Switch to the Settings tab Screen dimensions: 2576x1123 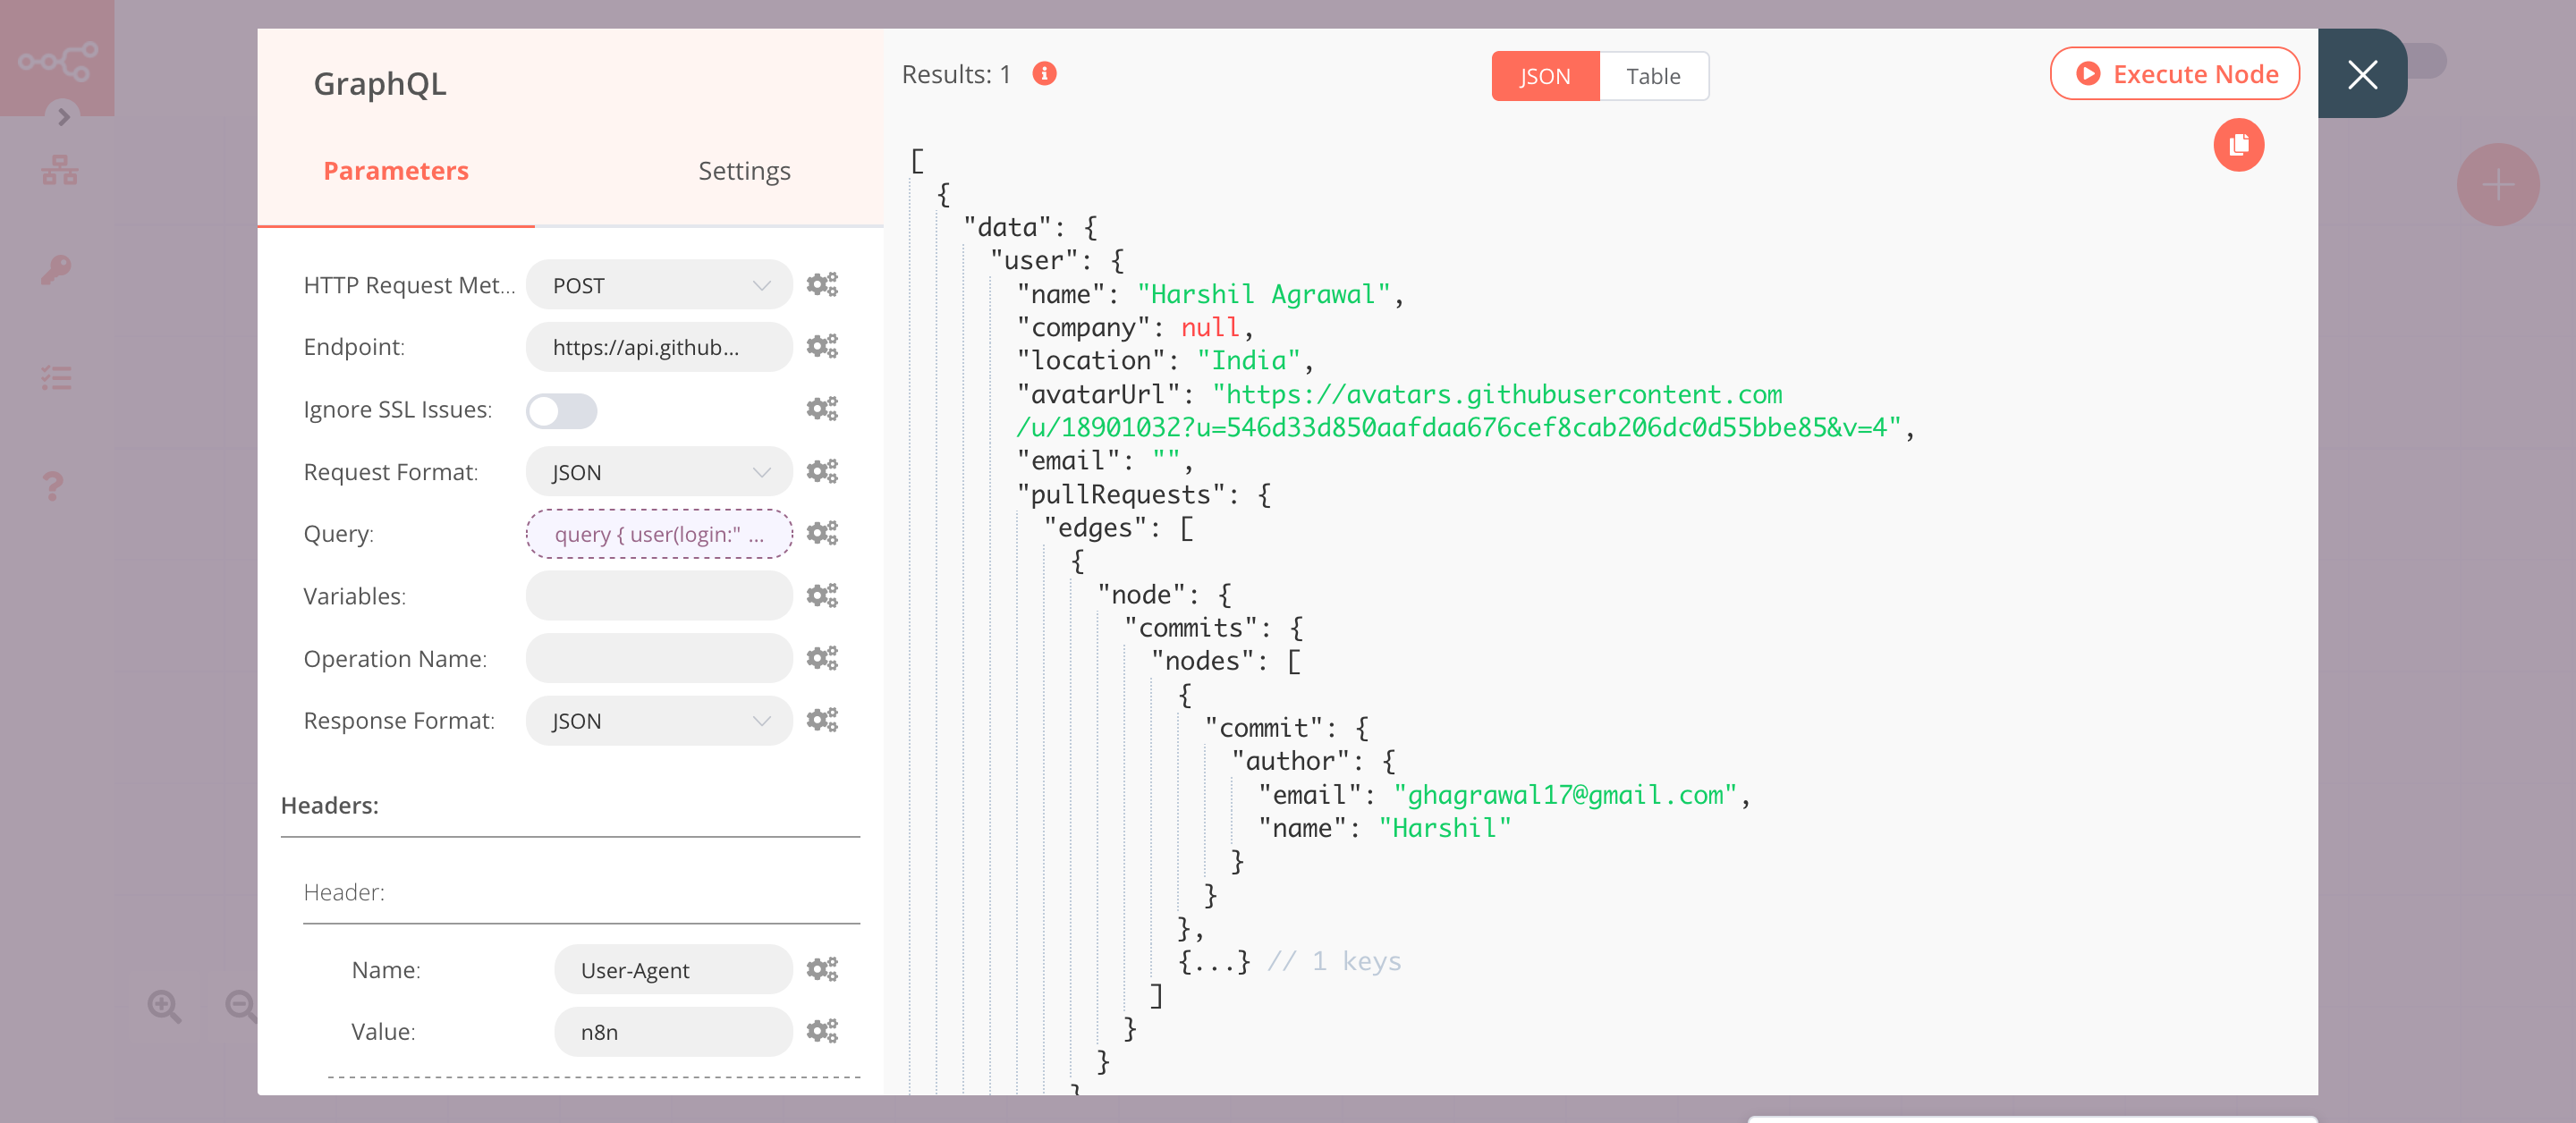[x=744, y=171]
